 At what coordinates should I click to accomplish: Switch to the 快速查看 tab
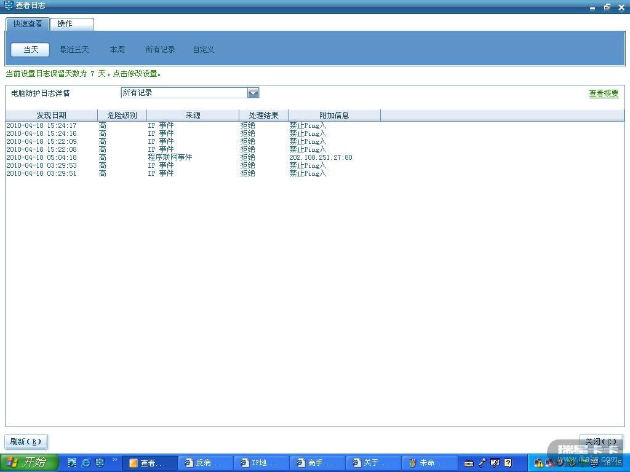point(27,24)
